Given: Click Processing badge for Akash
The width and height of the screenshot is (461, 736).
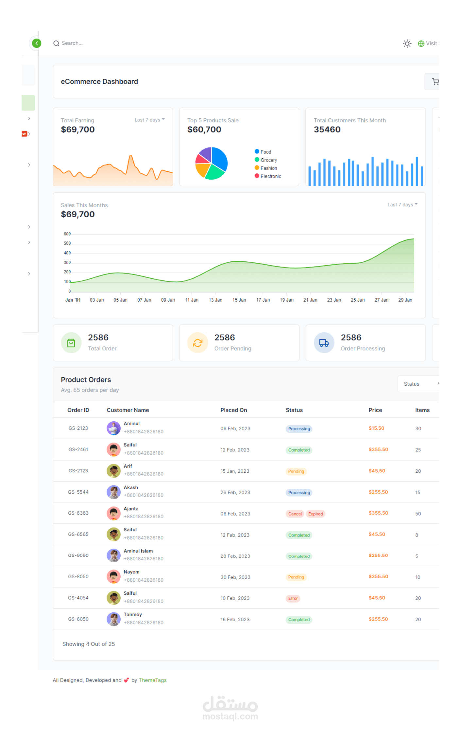Looking at the screenshot, I should (x=299, y=493).
